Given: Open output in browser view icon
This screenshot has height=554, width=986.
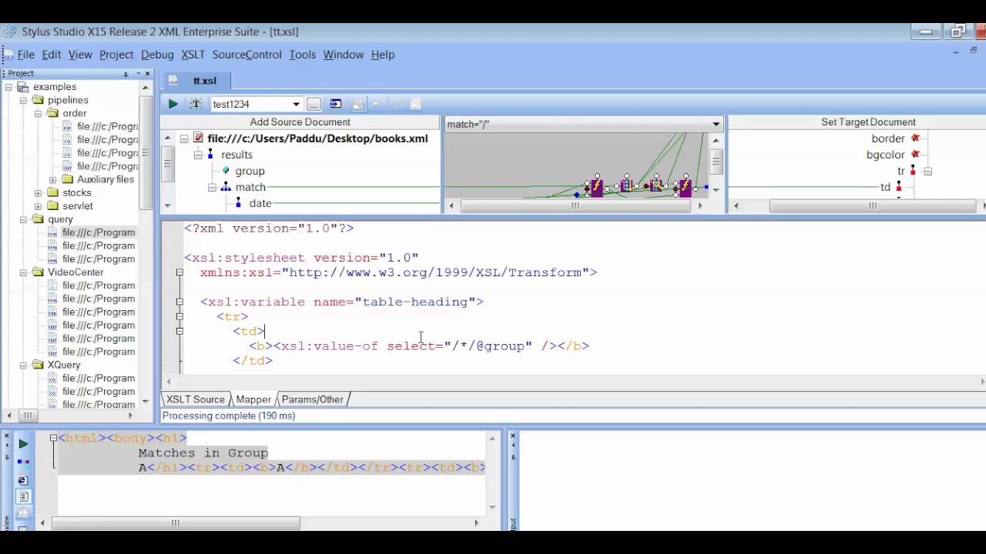Looking at the screenshot, I should (x=23, y=480).
